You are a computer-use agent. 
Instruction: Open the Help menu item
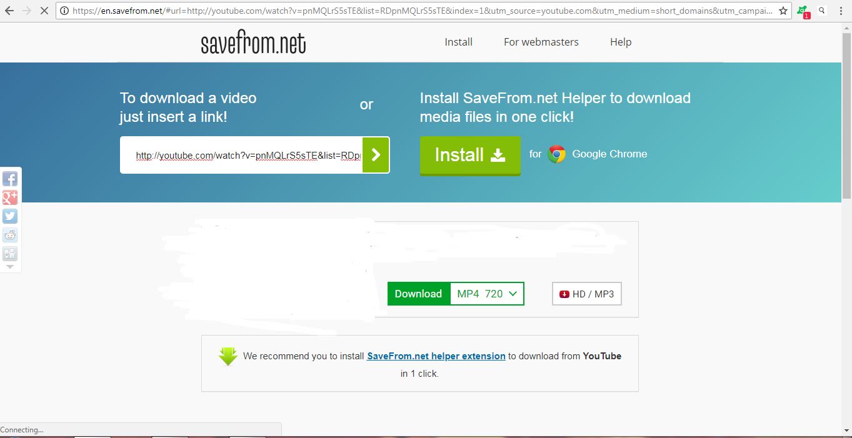[x=621, y=42]
